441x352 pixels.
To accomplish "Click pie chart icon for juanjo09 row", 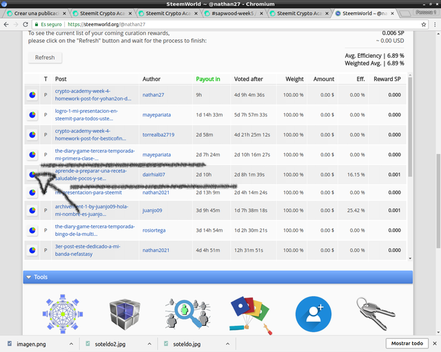I will 32,210.
